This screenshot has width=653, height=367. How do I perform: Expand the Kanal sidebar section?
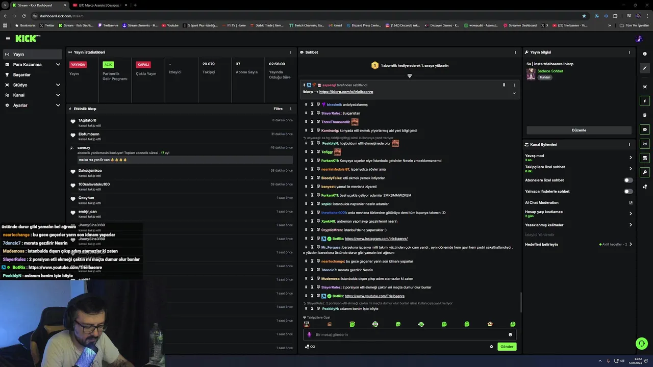pyautogui.click(x=58, y=95)
